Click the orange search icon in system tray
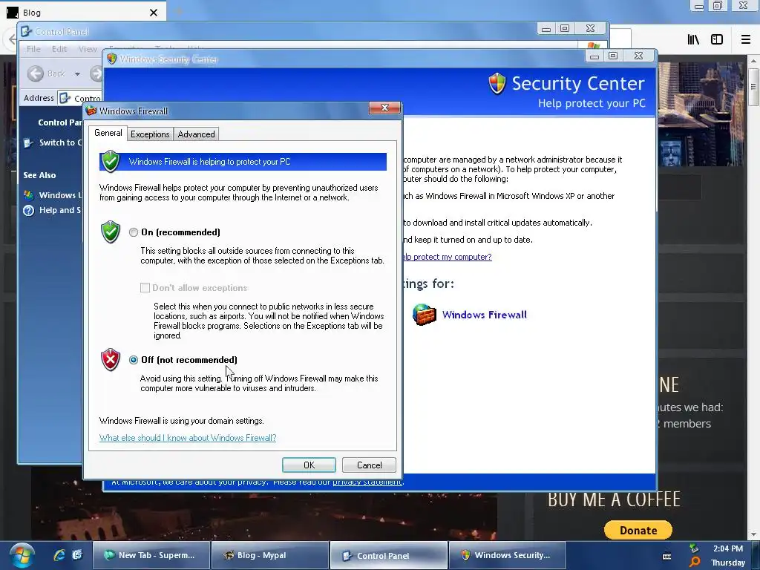Screen dimensions: 760x570 [x=695, y=563]
